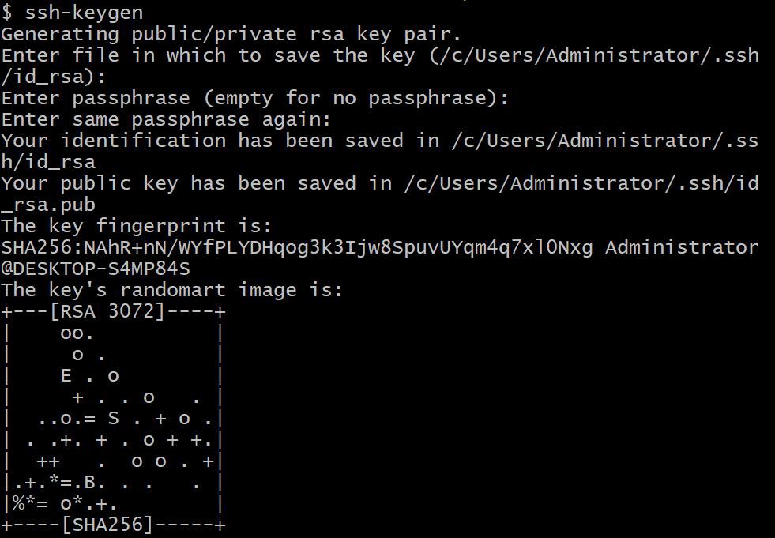
Task: Click the "The key's randomart image is:" line
Action: pos(171,290)
